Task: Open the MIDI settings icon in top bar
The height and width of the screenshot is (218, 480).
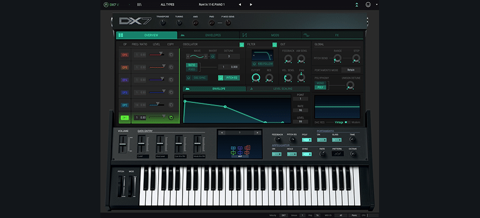Action: point(368,5)
